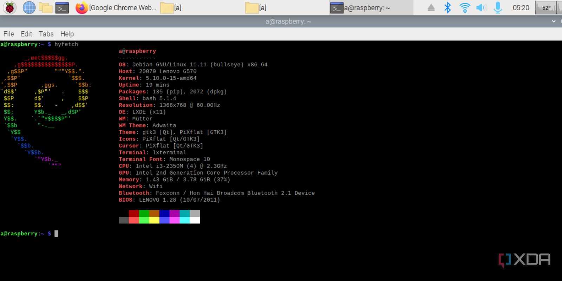This screenshot has width=562, height=281.
Task: Click the eject media icon
Action: (x=431, y=8)
